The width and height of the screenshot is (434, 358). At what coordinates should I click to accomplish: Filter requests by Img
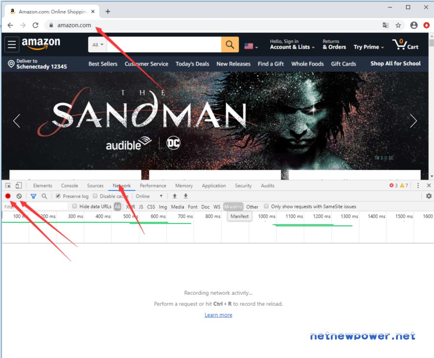coord(163,207)
